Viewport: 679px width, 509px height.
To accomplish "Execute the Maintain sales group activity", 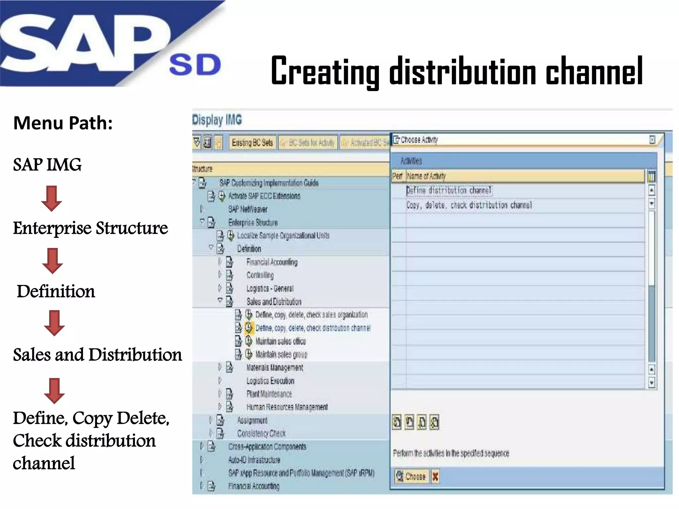I will [x=249, y=354].
